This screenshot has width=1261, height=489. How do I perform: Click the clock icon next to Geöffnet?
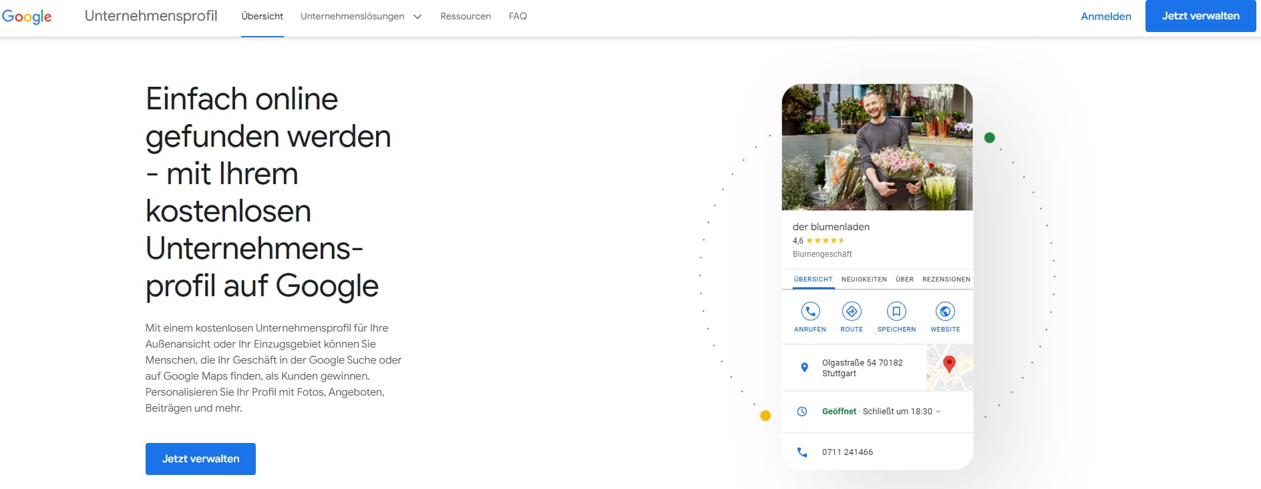[802, 412]
